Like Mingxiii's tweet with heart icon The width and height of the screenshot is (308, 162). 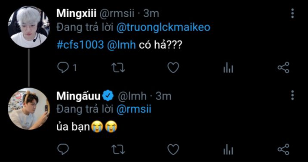(x=173, y=68)
